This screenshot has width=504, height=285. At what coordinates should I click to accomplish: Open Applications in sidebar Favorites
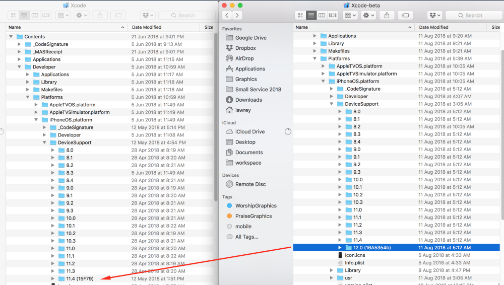pos(245,68)
